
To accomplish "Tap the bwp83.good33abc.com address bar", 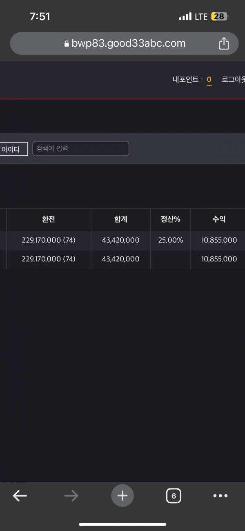I will (128, 43).
